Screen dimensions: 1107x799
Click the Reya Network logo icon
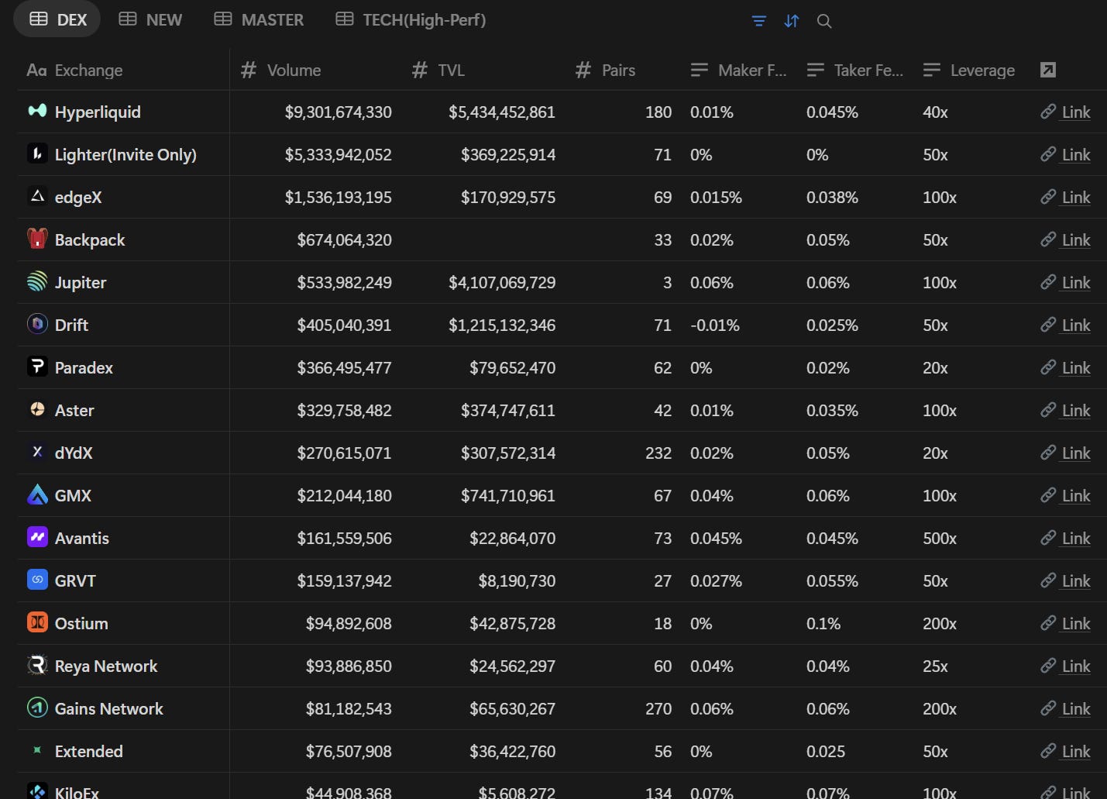tap(37, 665)
